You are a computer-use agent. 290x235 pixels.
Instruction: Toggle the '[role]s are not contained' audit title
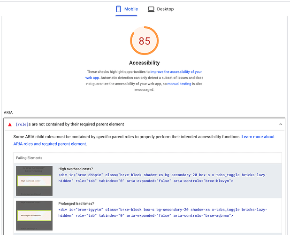point(70,125)
